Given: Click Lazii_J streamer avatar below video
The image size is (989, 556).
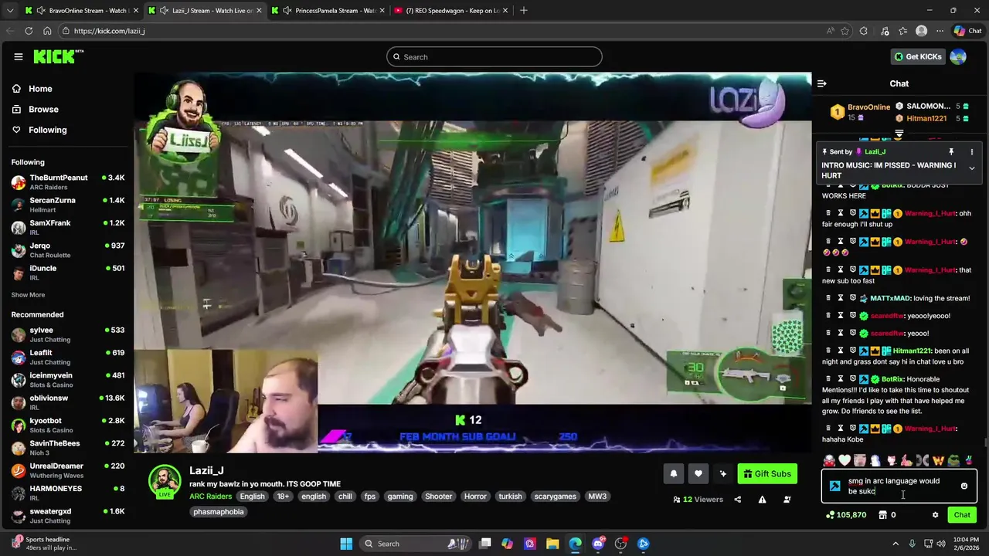Looking at the screenshot, I should 164,480.
